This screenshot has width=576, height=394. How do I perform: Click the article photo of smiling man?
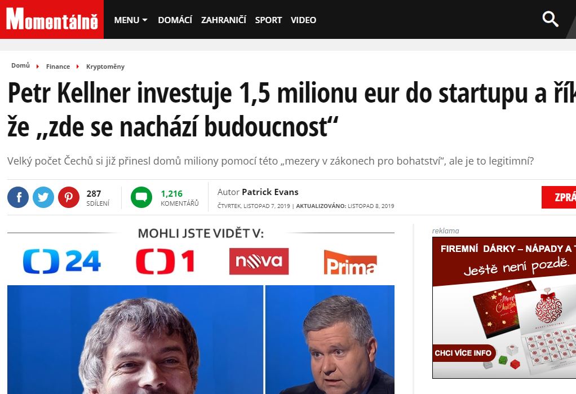(135, 339)
